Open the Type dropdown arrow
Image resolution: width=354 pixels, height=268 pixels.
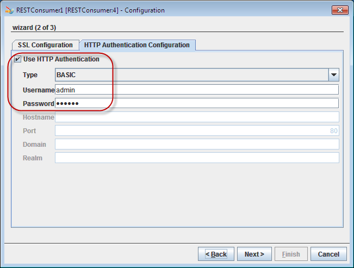(x=334, y=74)
